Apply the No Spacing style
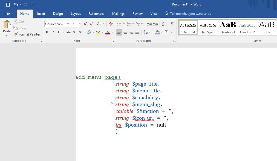 click(x=208, y=28)
